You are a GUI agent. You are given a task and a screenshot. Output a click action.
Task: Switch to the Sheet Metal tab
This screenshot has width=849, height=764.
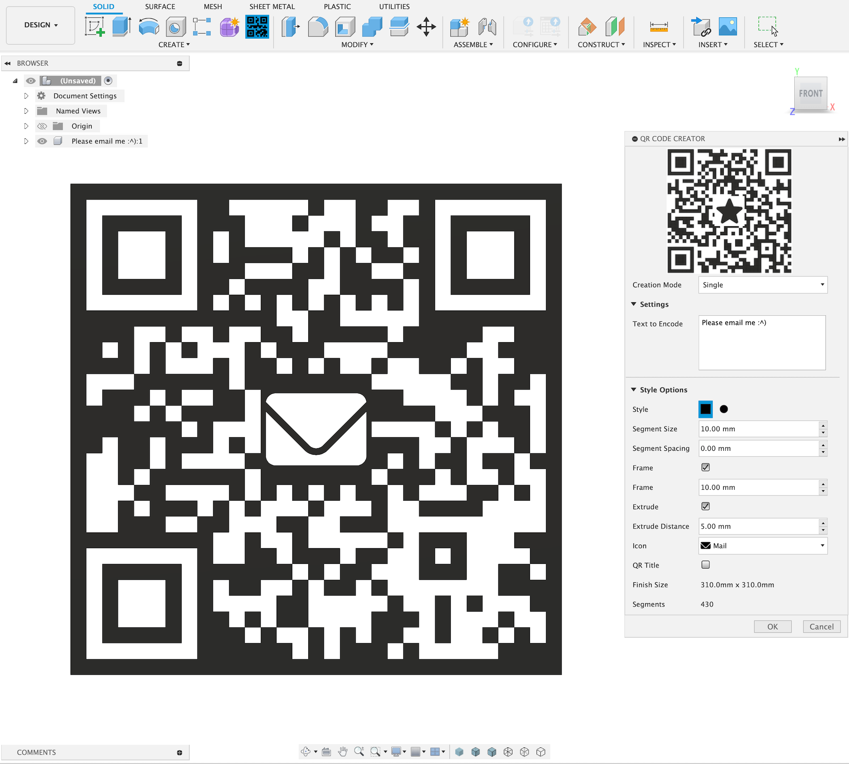tap(272, 7)
